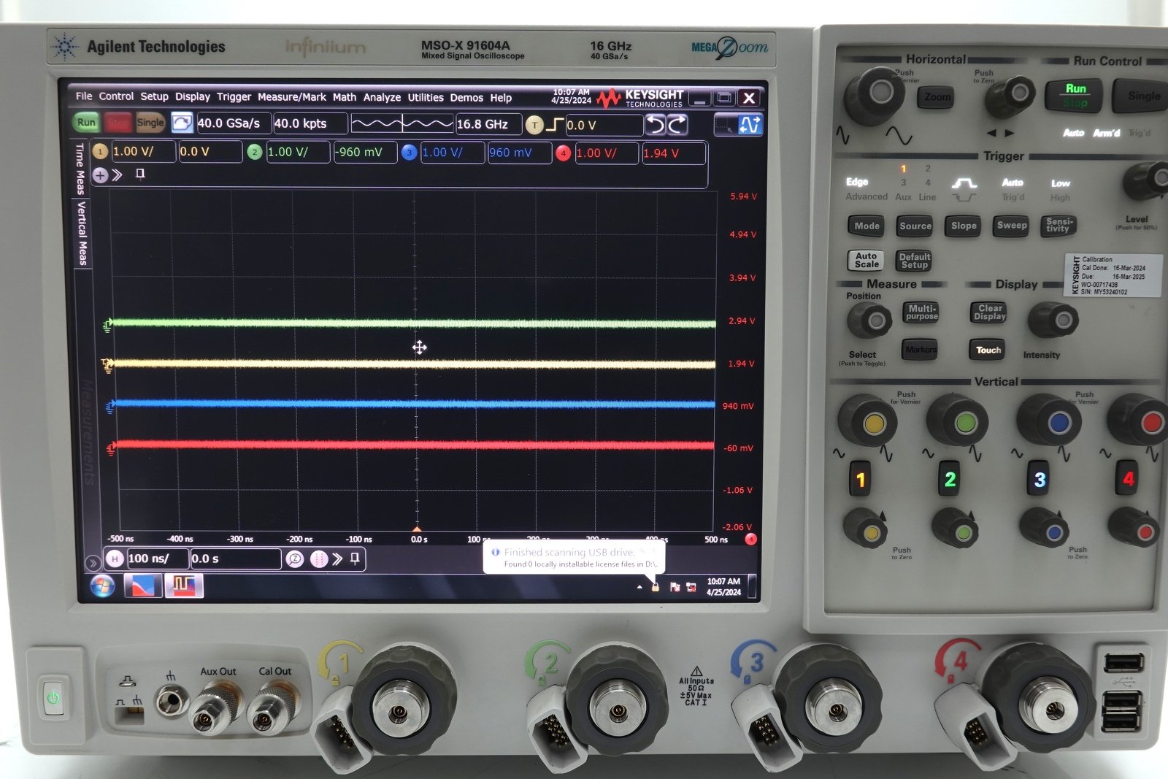Click the 100 ns/ timebase scale field
Viewport: 1168px width, 779px height.
(x=156, y=559)
